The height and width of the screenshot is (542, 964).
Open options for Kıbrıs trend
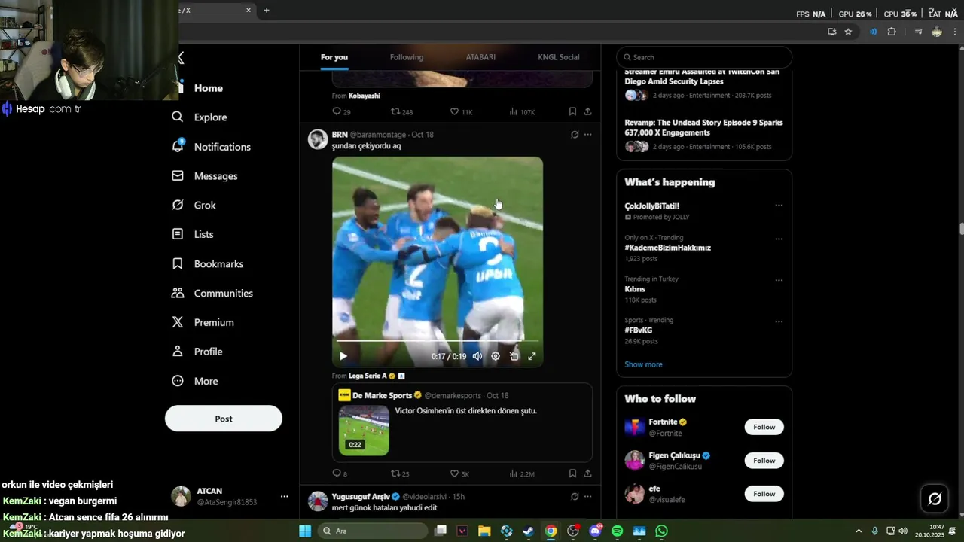779,280
